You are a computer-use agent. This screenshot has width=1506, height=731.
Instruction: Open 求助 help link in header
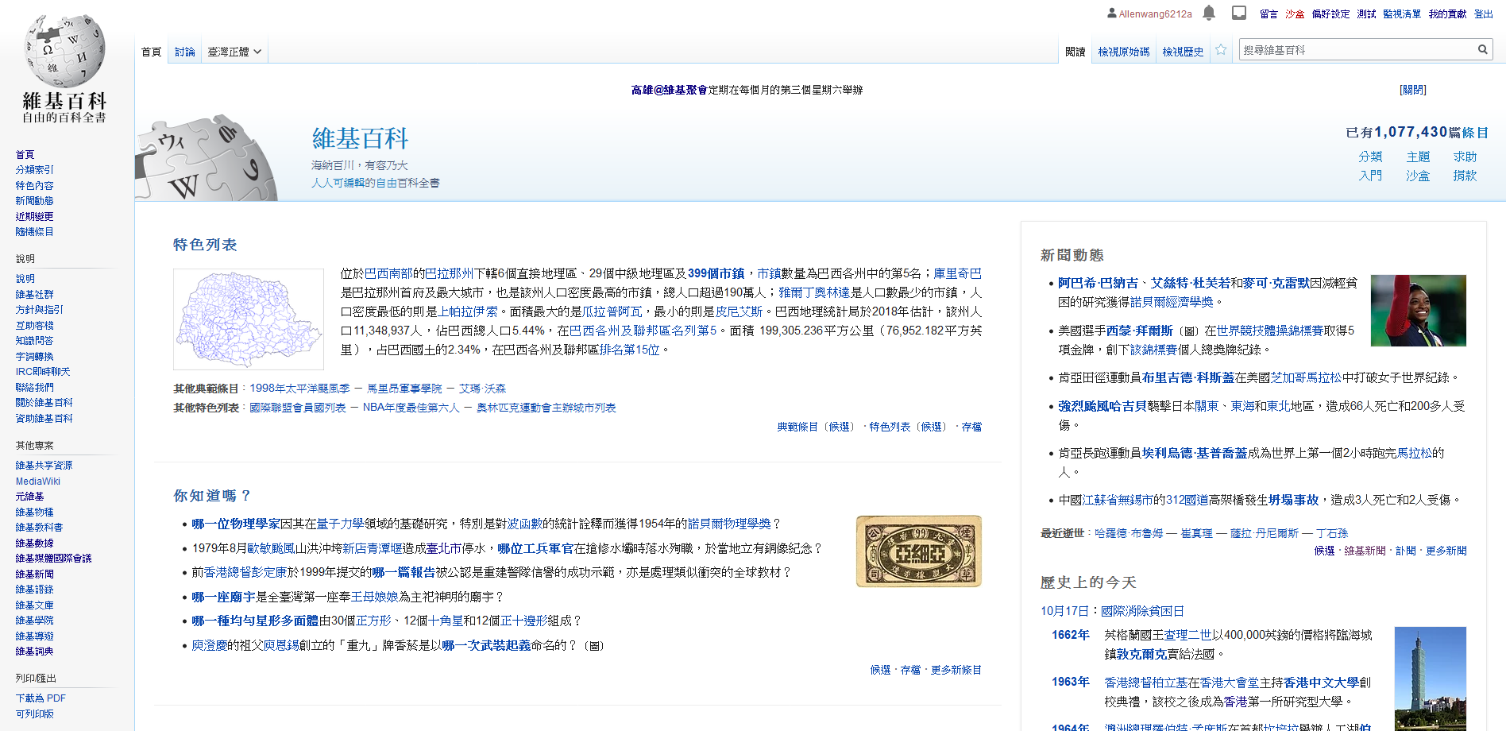(x=1465, y=157)
